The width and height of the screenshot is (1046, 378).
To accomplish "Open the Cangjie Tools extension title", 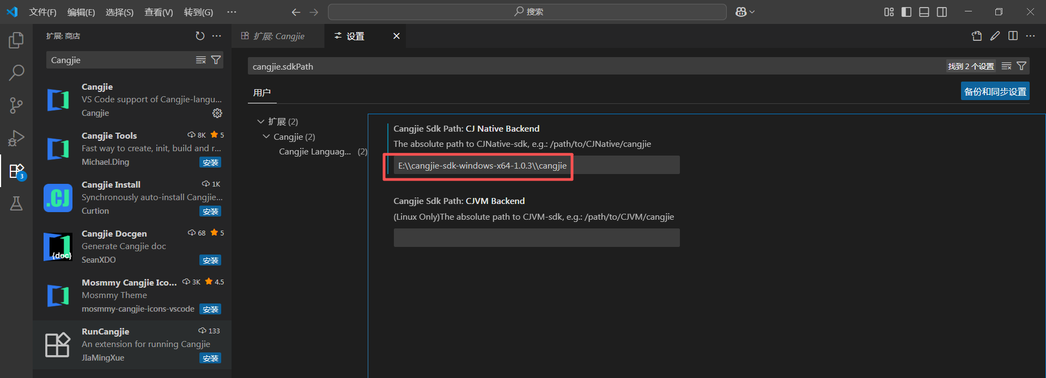I will tap(109, 135).
